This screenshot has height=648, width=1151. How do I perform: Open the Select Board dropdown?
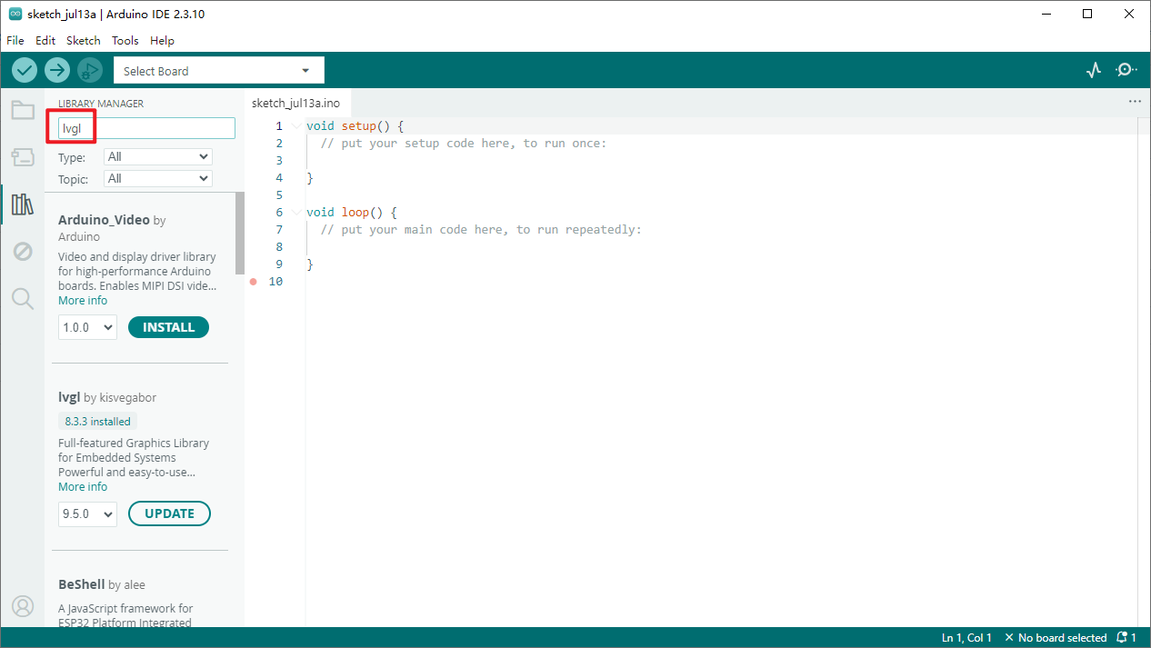click(x=218, y=71)
